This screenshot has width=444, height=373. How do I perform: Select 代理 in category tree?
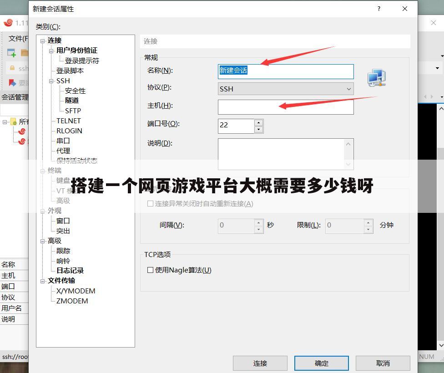(63, 151)
